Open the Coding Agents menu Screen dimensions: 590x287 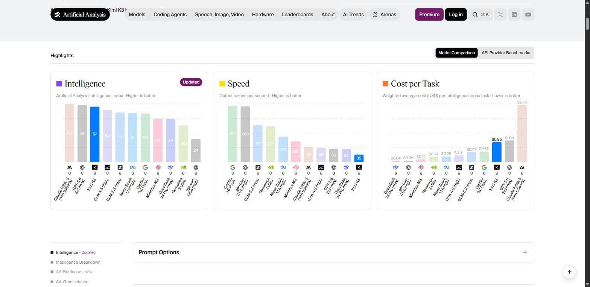tap(170, 15)
